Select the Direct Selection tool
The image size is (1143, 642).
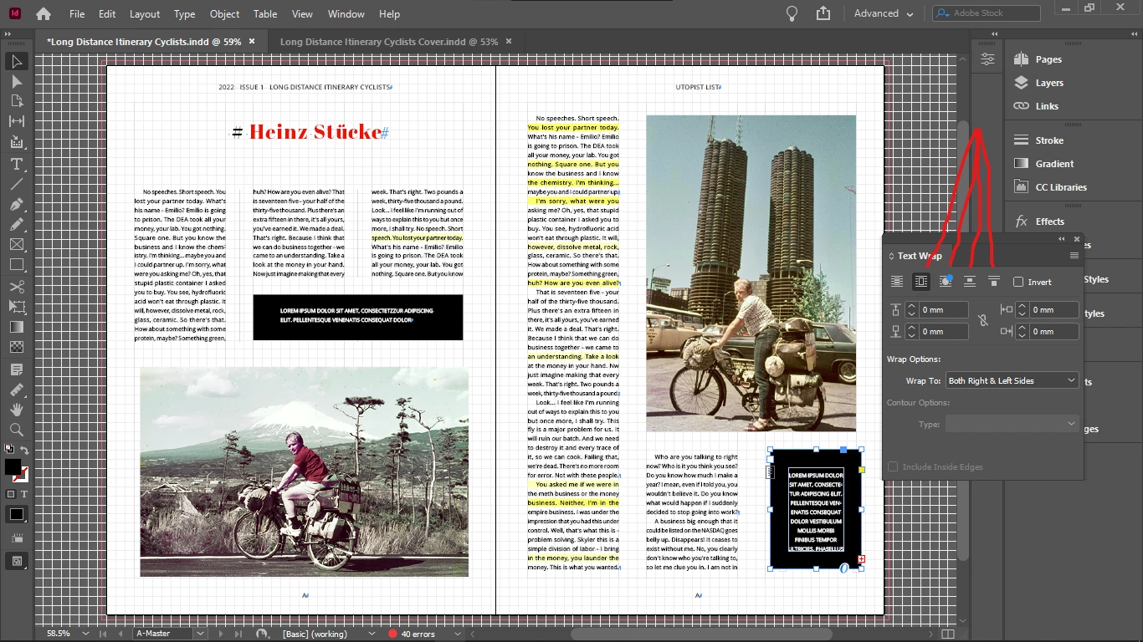click(17, 81)
